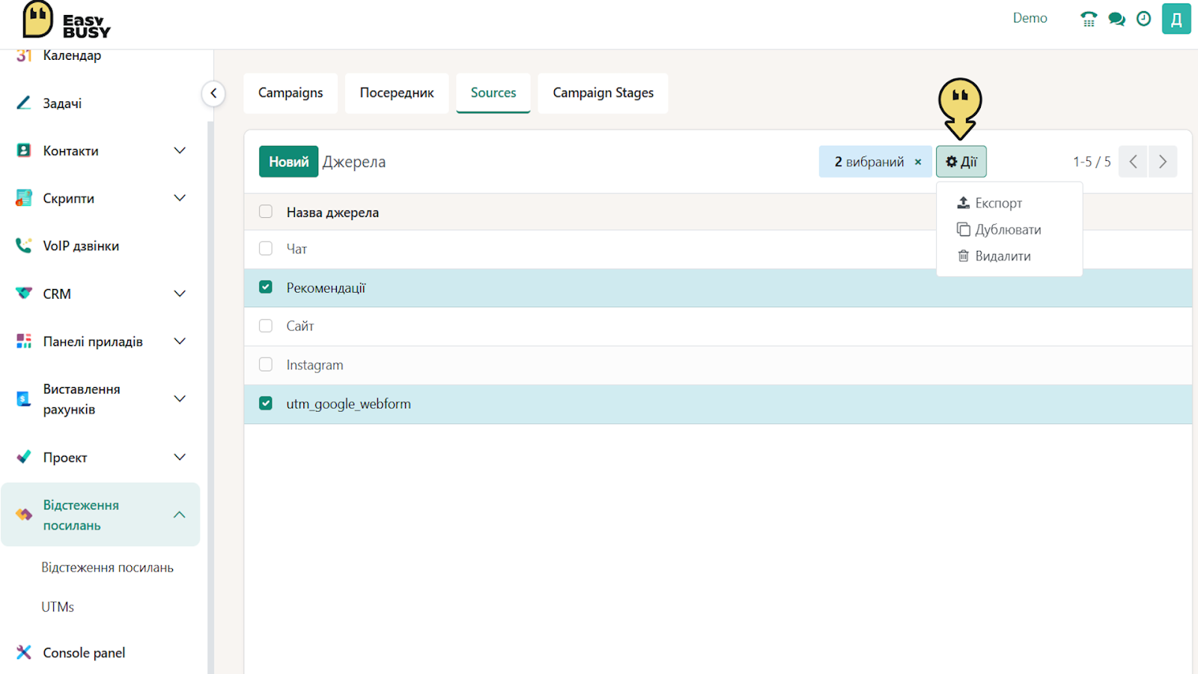The height and width of the screenshot is (674, 1198).
Task: Click the Скрипти sidebar icon
Action: [24, 198]
